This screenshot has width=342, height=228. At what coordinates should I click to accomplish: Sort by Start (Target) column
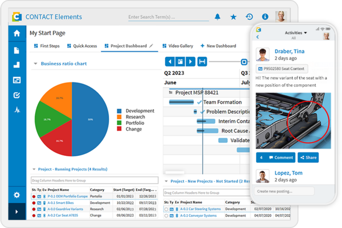point(124,190)
